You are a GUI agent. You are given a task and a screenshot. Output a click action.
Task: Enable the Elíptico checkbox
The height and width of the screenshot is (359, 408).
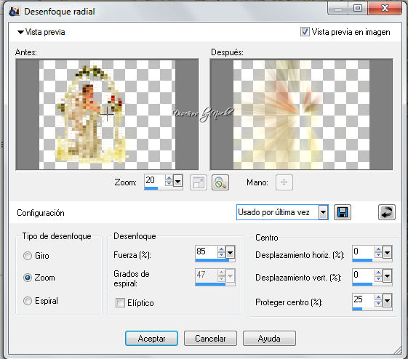(120, 302)
